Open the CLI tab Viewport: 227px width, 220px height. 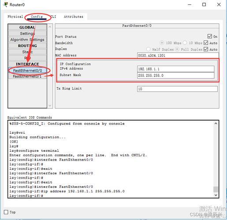tap(53, 17)
